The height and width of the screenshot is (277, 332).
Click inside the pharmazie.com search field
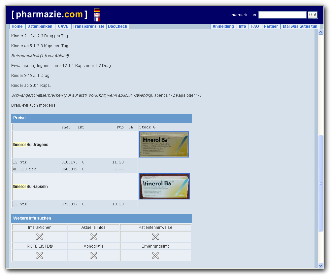(282, 15)
